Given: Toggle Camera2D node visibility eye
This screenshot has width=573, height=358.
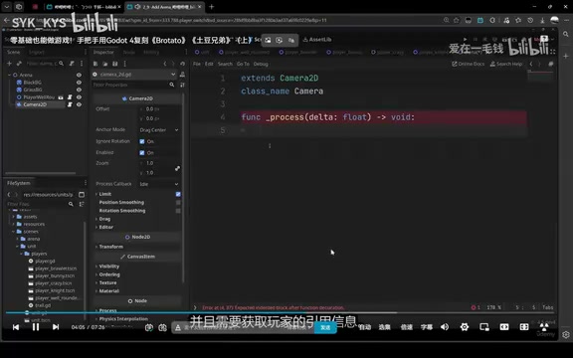Looking at the screenshot, I should pyautogui.click(x=79, y=104).
